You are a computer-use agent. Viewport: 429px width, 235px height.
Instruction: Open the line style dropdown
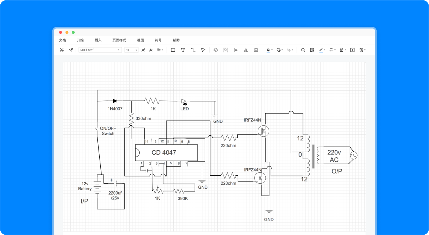tap(332, 50)
